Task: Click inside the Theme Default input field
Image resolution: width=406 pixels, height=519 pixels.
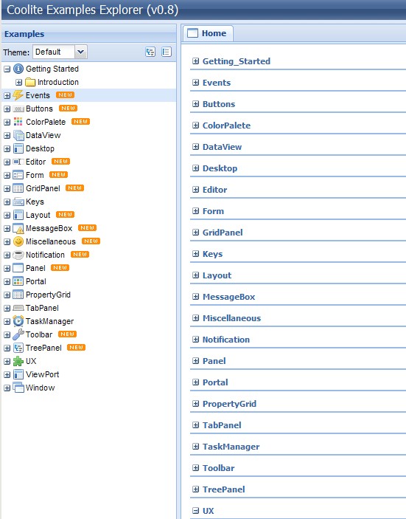Action: [54, 52]
